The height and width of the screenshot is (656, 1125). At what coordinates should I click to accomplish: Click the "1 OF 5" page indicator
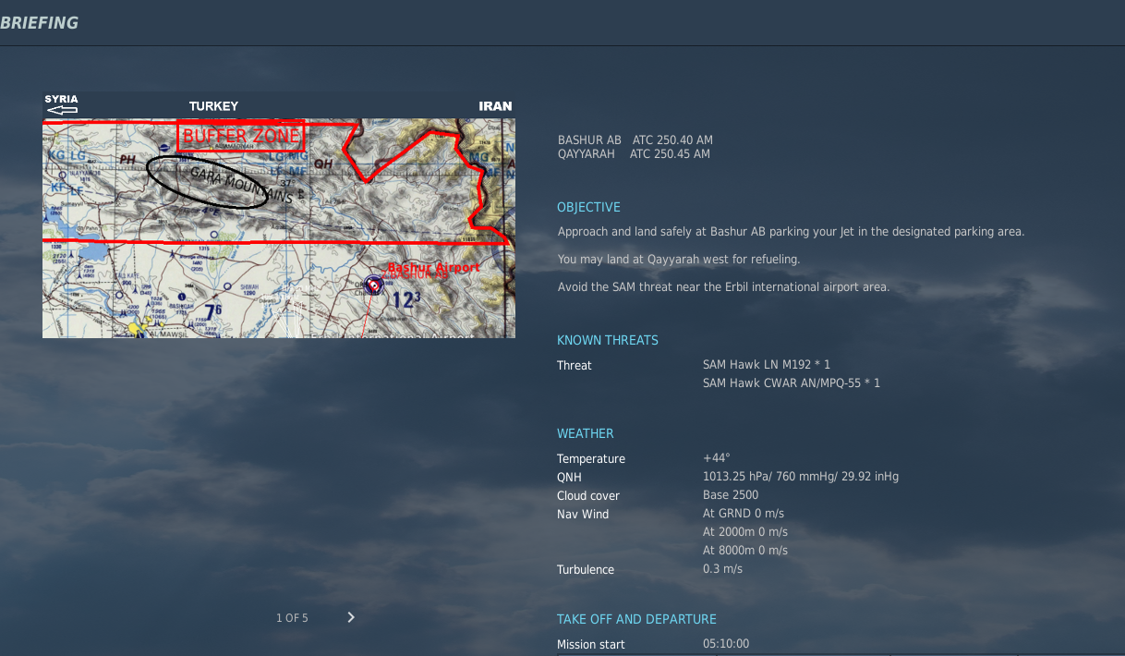click(x=292, y=618)
